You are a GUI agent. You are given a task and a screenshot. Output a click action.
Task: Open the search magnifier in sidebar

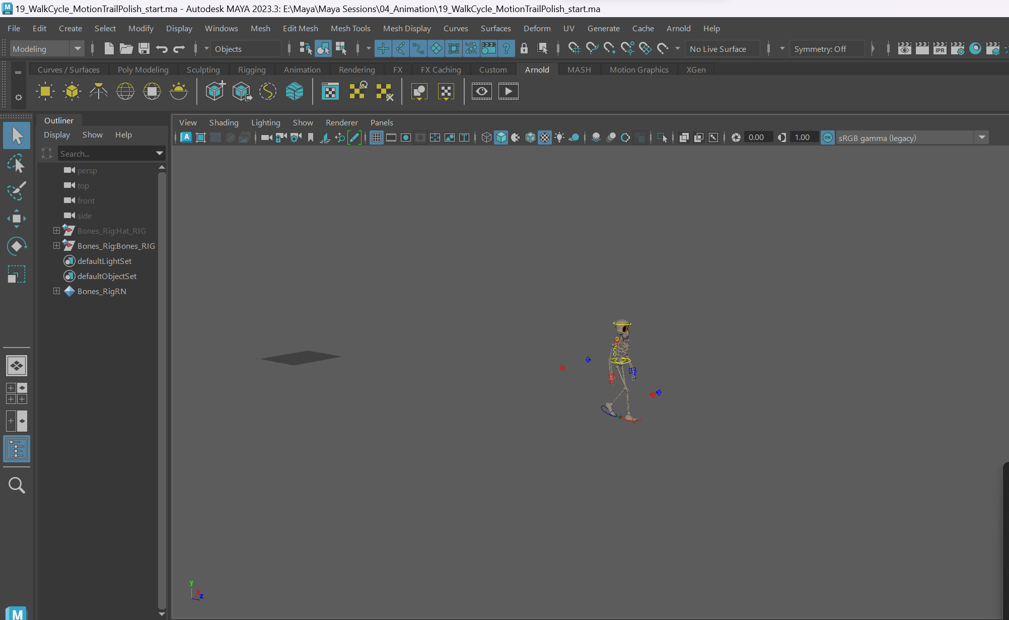click(17, 485)
